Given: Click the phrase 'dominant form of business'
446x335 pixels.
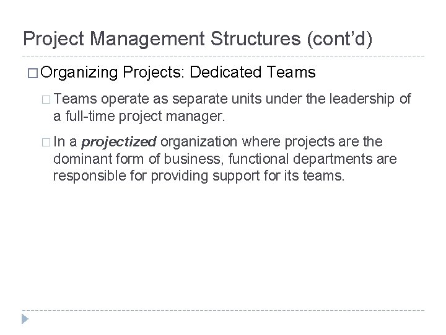Looking at the screenshot, I should coord(137,159).
